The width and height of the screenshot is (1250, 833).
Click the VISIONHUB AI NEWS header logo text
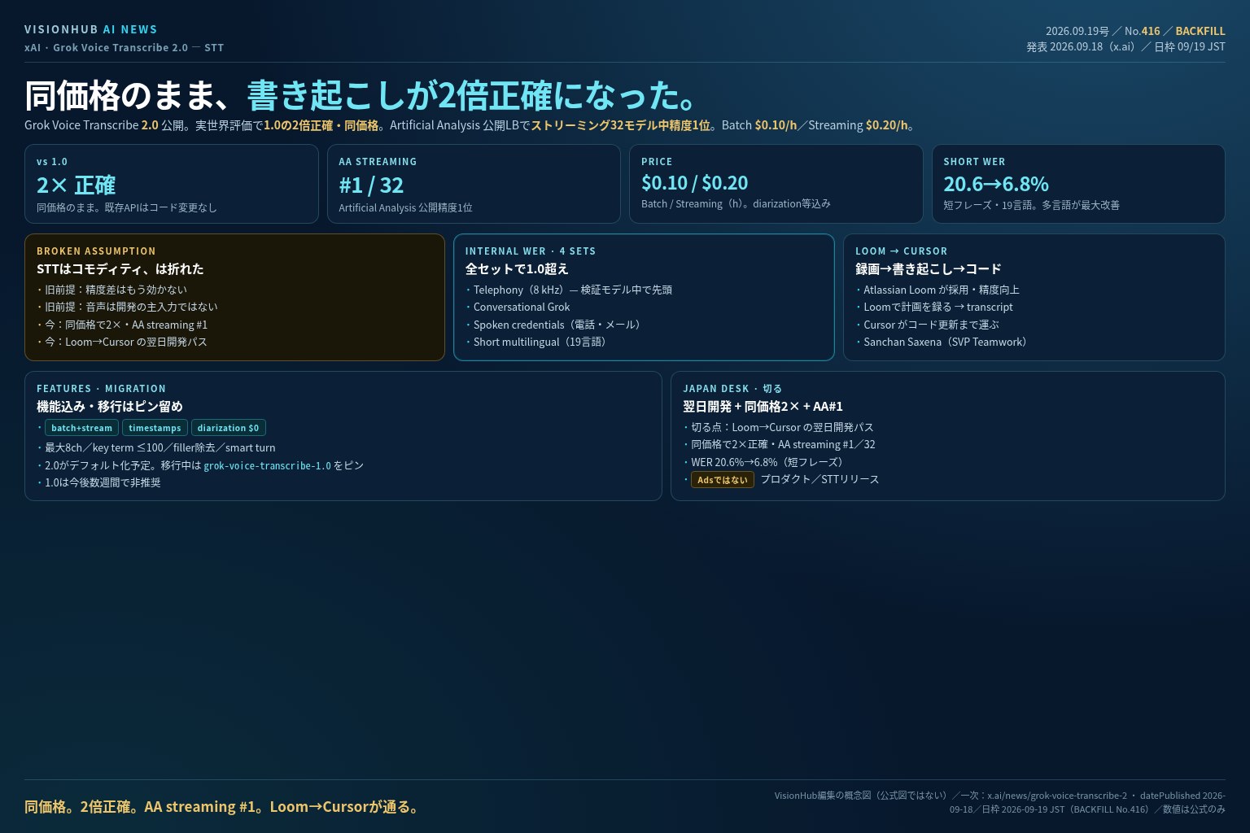[x=90, y=29]
